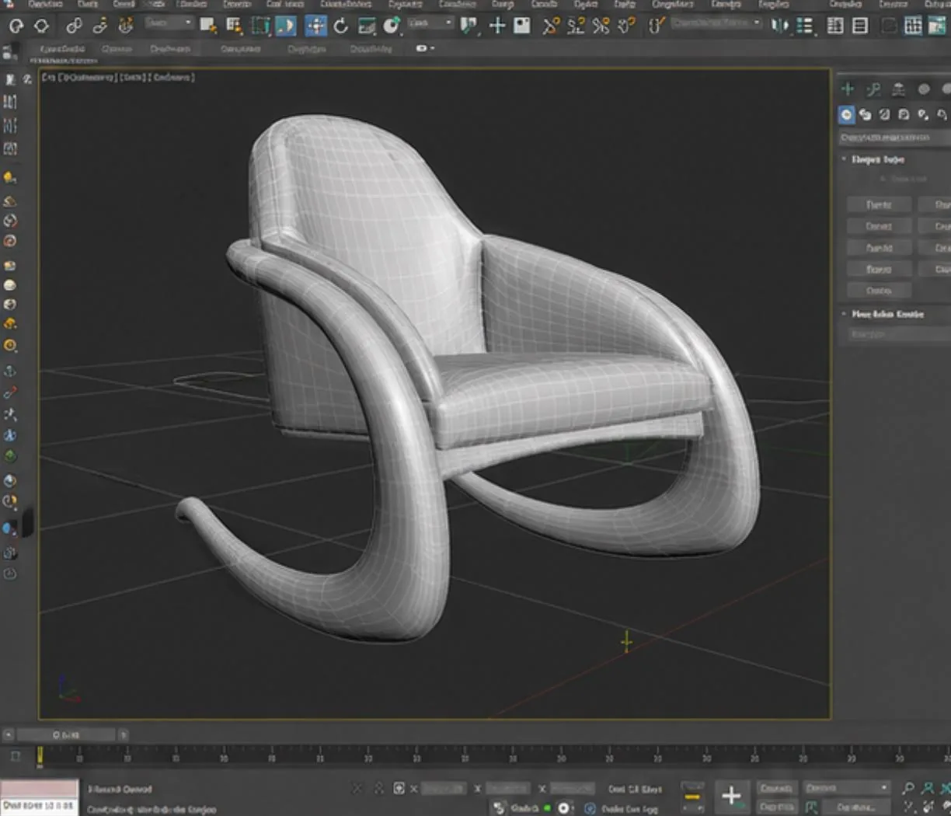The height and width of the screenshot is (816, 951).
Task: Click the Redo arrow in main toolbar
Action: [41, 26]
